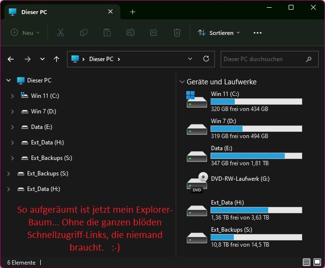This screenshot has height=268, width=325.
Task: Click the Ext_Backups (S:) drive icon in content pane
Action: click(197, 237)
